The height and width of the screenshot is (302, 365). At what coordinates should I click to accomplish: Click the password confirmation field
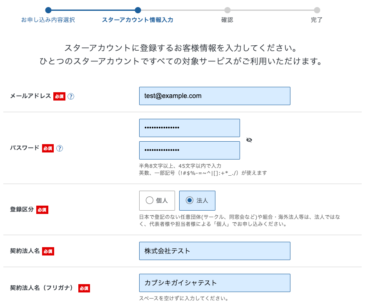tap(190, 150)
